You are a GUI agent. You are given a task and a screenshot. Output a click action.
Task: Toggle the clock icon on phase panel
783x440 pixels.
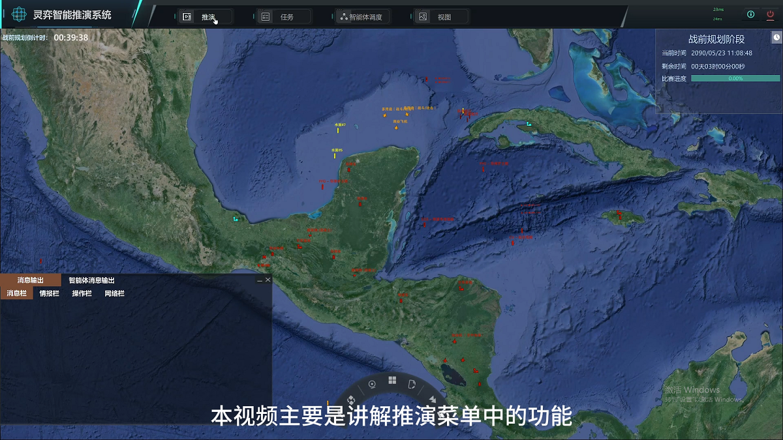(x=776, y=38)
